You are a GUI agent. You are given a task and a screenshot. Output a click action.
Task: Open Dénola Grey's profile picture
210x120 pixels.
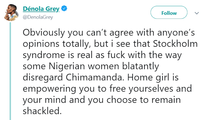point(11,12)
